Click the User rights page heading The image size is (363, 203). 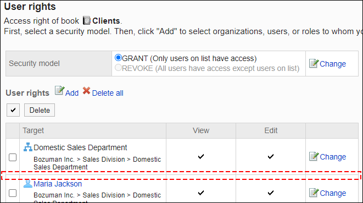pyautogui.click(x=30, y=7)
